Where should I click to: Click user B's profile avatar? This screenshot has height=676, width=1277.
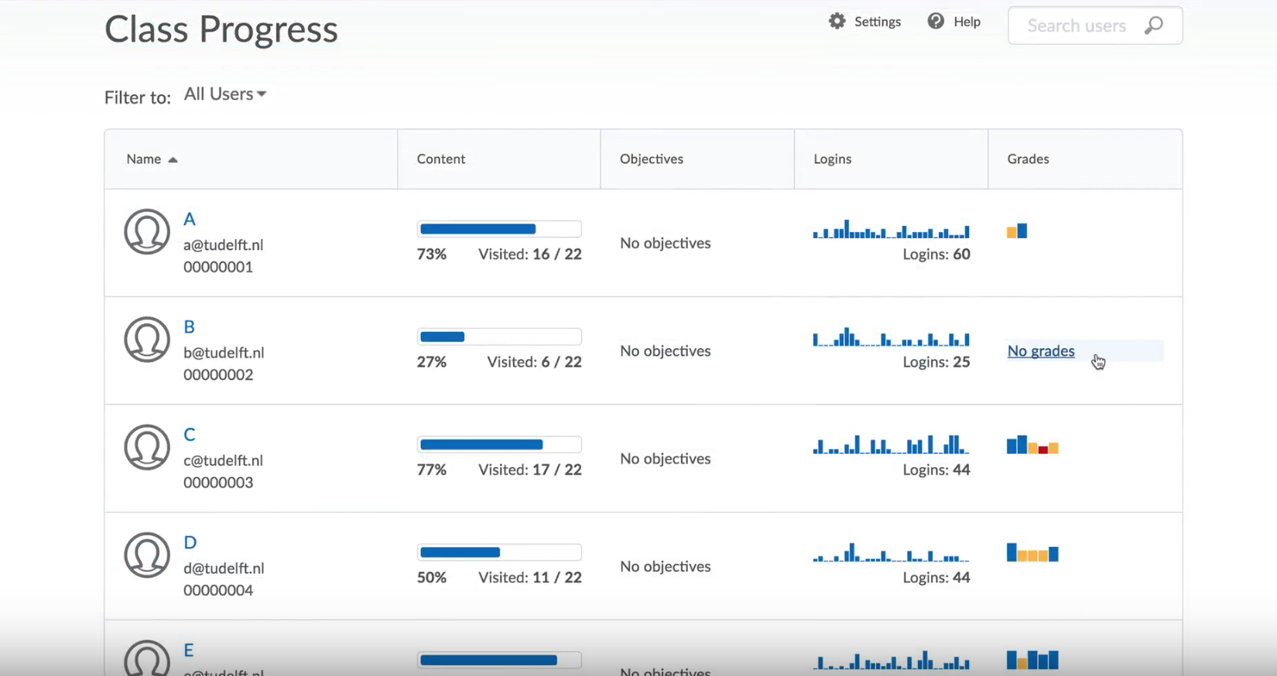pyautogui.click(x=147, y=339)
